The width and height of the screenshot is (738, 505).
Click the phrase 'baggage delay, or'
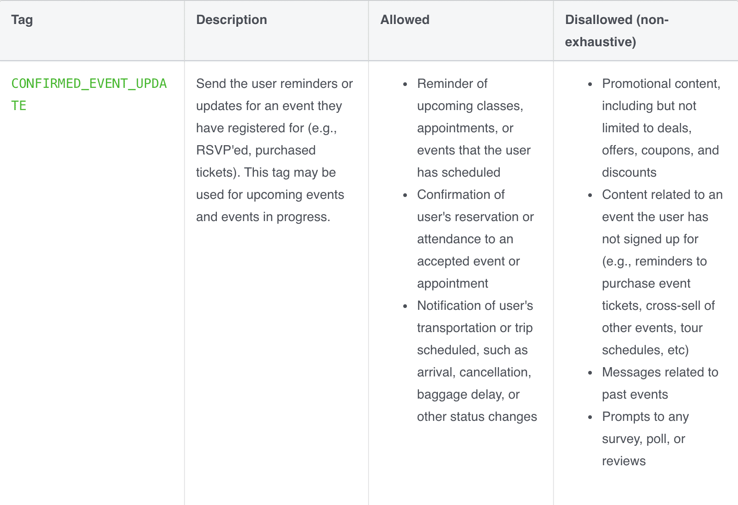[468, 394]
